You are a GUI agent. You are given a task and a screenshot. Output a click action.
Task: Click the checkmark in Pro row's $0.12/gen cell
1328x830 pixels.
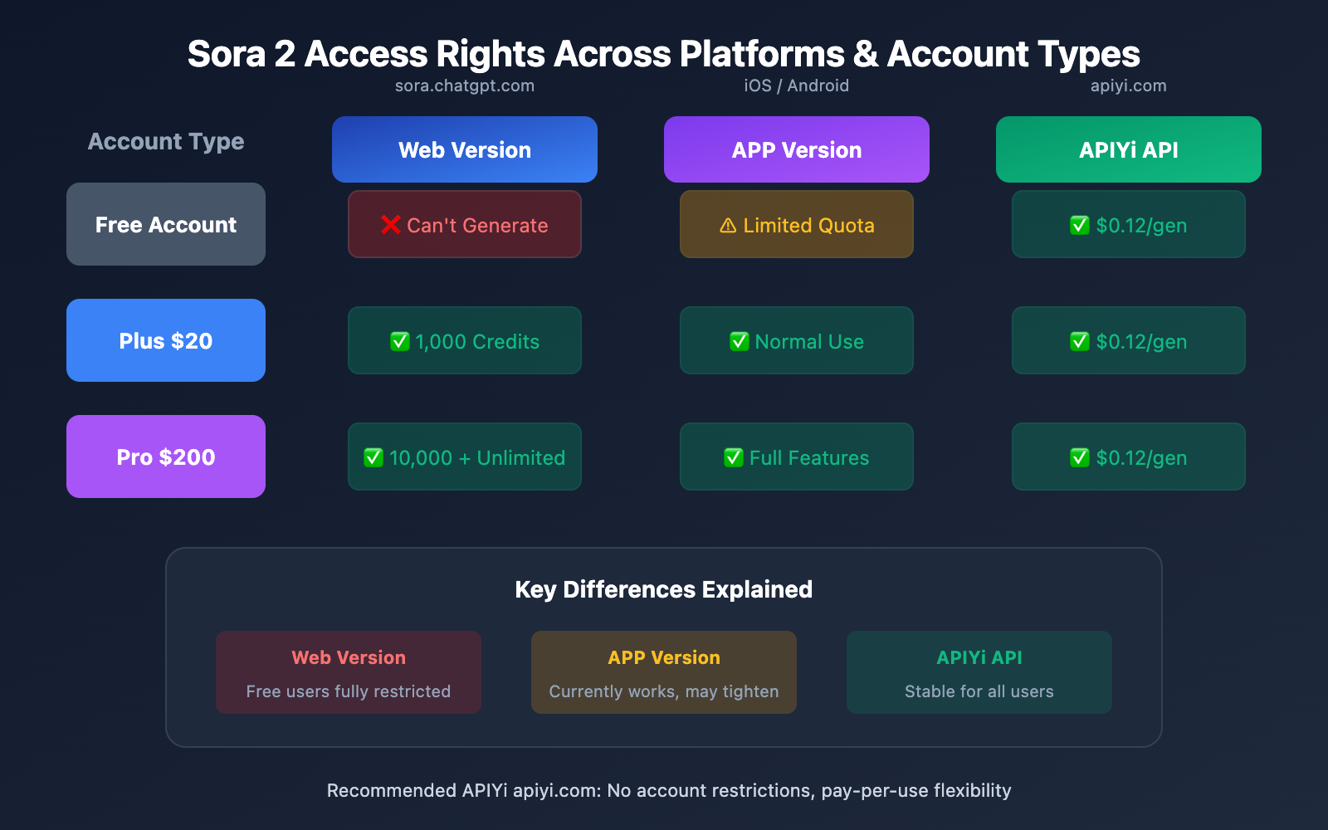pyautogui.click(x=1080, y=457)
